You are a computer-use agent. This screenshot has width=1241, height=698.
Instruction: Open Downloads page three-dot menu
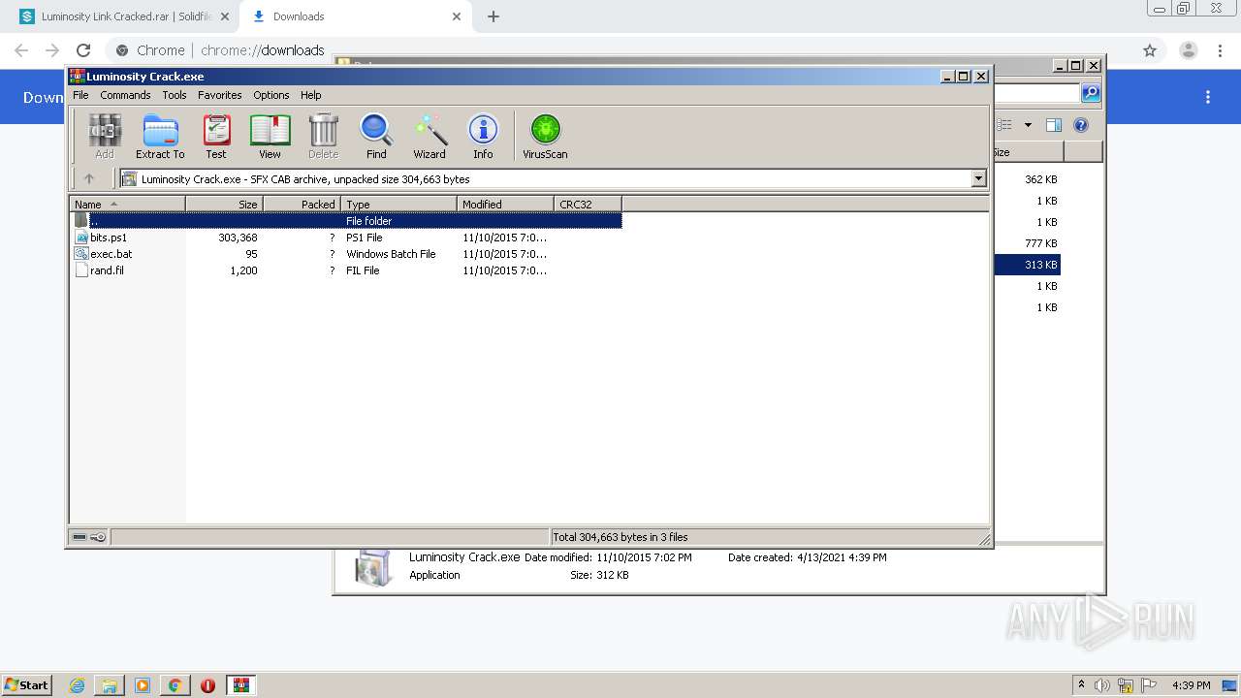tap(1208, 97)
